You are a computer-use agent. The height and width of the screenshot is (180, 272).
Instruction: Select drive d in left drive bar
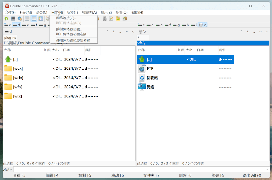[16, 25]
